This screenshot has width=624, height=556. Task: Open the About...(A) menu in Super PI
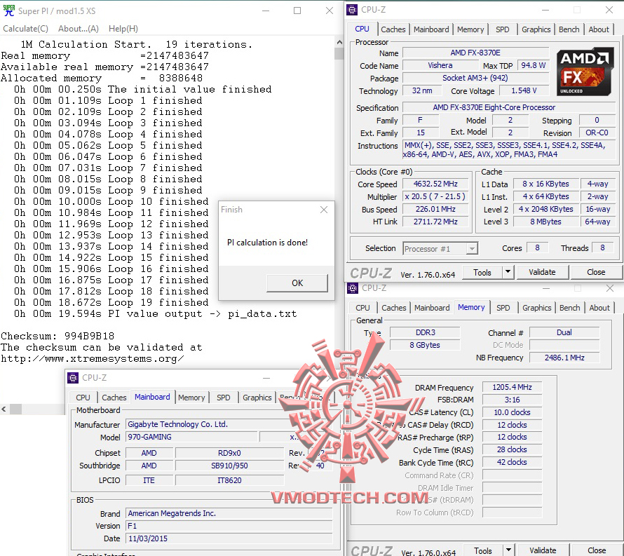pos(79,29)
